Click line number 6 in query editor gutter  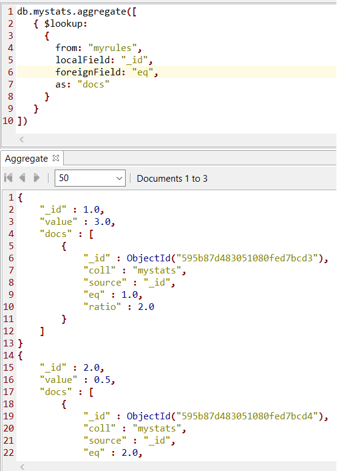10,72
